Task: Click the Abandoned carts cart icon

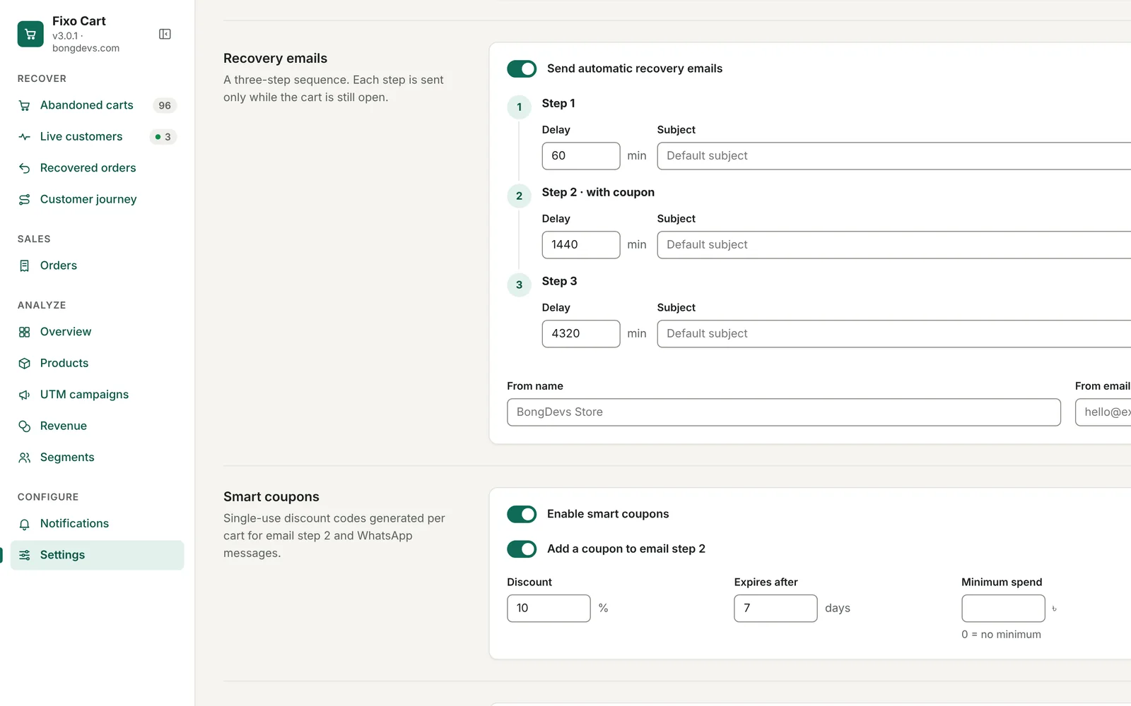Action: 25,105
